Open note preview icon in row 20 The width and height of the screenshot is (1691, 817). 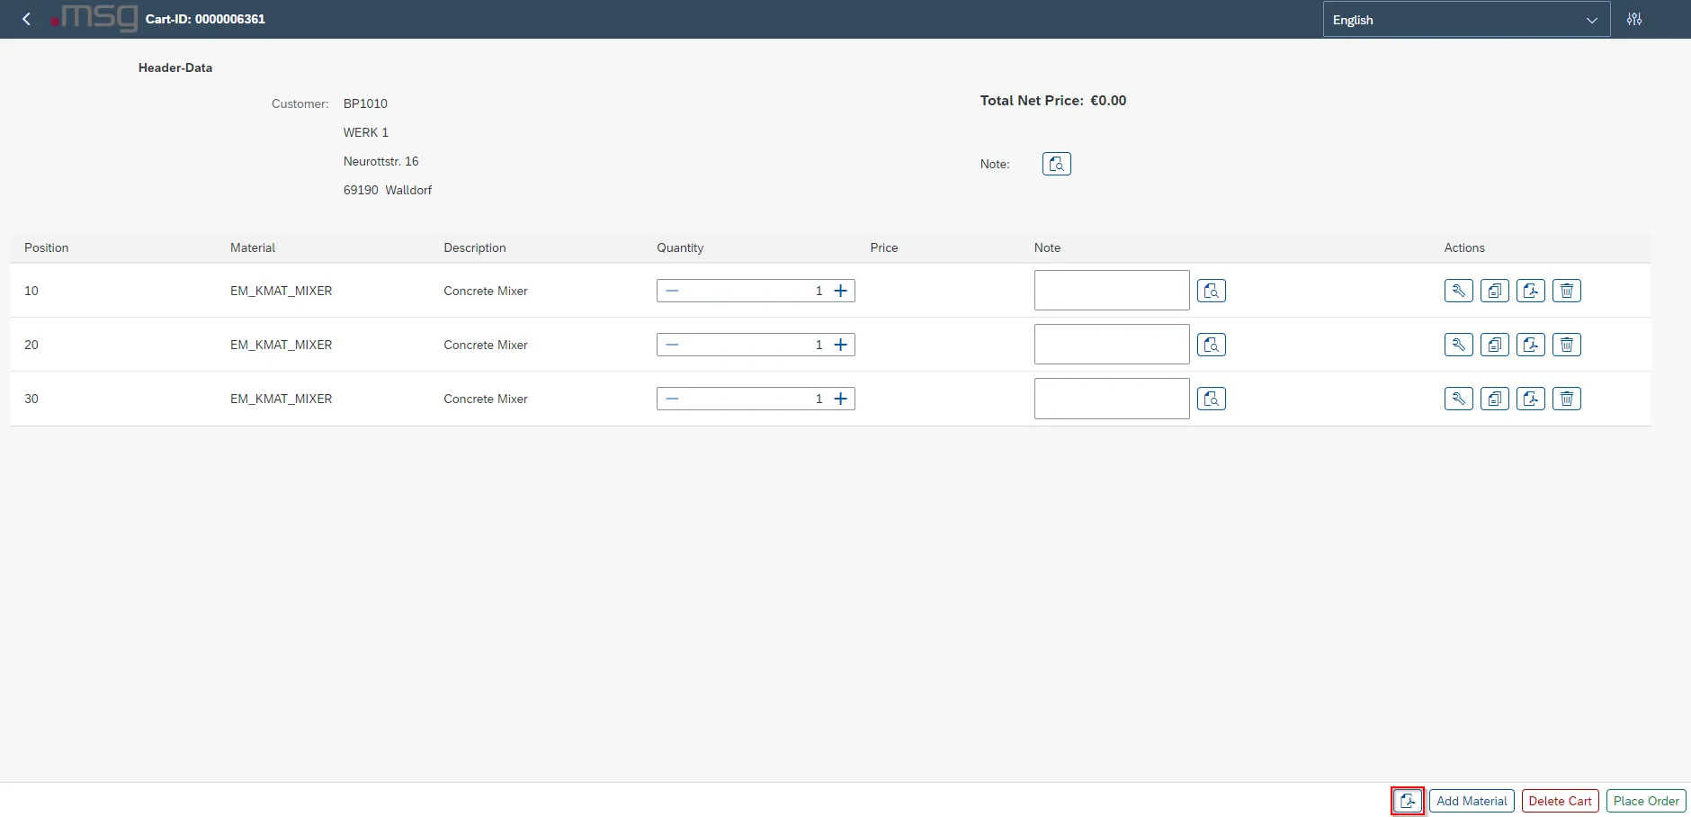[x=1211, y=345]
